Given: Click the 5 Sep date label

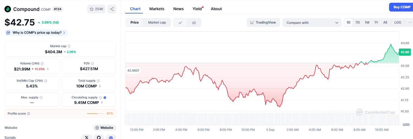Looking at the screenshot, I should (270, 130).
